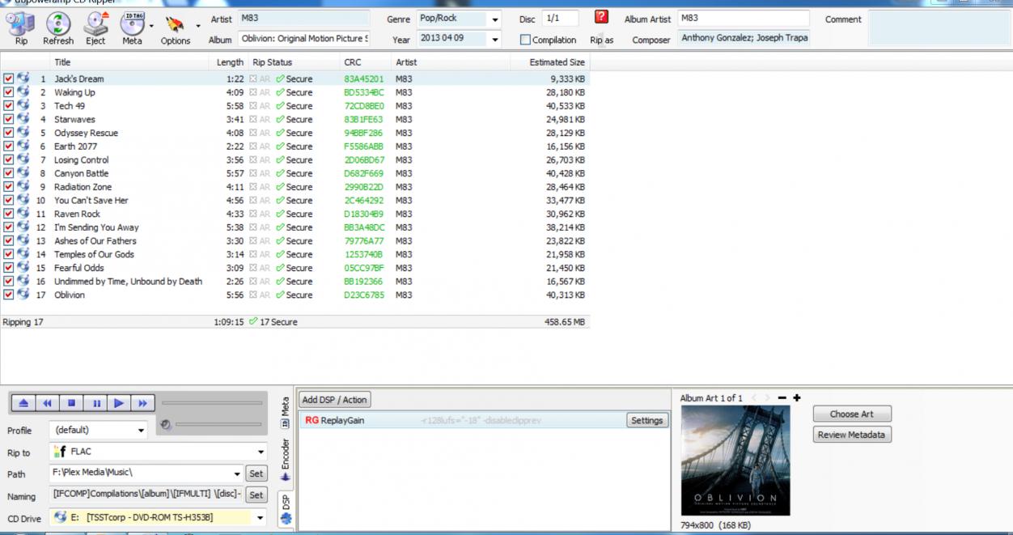Enable the Compilation checkbox

click(x=526, y=40)
